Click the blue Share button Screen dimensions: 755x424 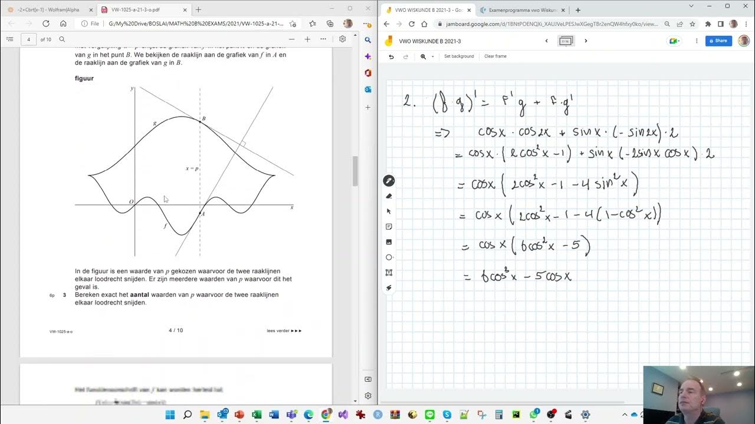point(718,41)
